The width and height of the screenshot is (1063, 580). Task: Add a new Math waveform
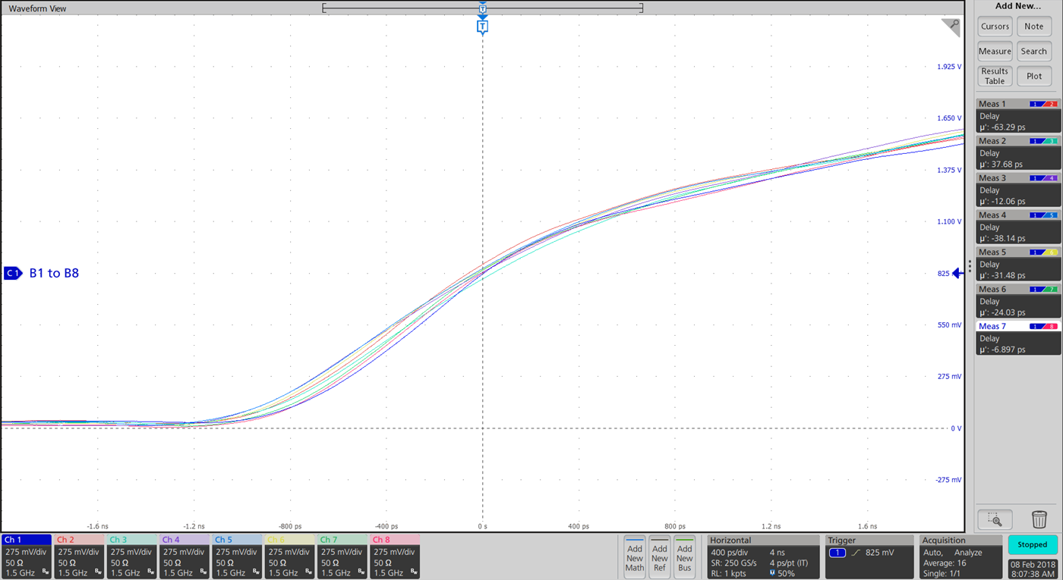pos(634,558)
